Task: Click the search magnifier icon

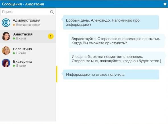Action: [52, 12]
